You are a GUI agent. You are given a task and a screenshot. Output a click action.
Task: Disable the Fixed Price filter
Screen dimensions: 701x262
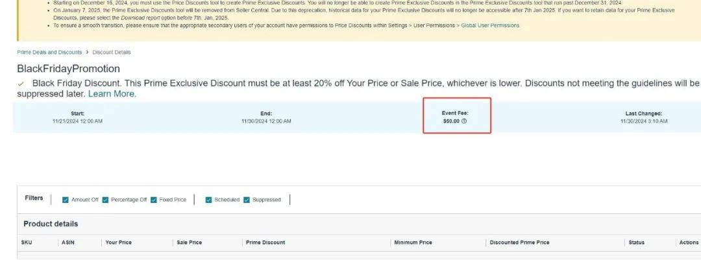[x=154, y=200]
